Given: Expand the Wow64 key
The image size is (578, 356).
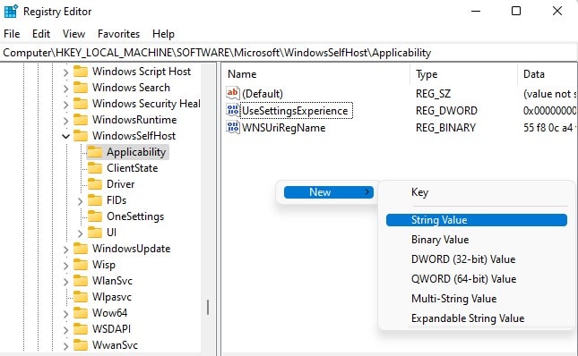Looking at the screenshot, I should (x=65, y=314).
